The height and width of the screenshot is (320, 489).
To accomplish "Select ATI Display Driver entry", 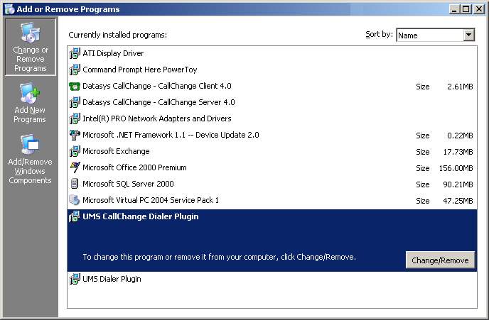I will [272, 53].
